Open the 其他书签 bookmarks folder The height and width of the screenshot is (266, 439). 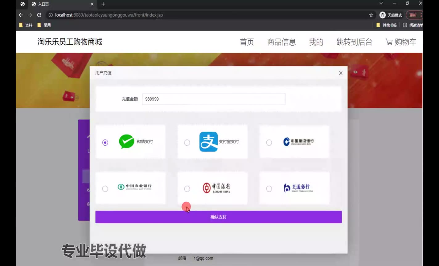[387, 25]
